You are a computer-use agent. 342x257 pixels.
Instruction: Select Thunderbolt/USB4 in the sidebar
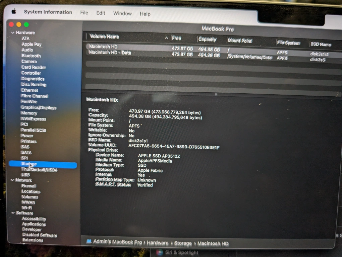click(x=40, y=170)
